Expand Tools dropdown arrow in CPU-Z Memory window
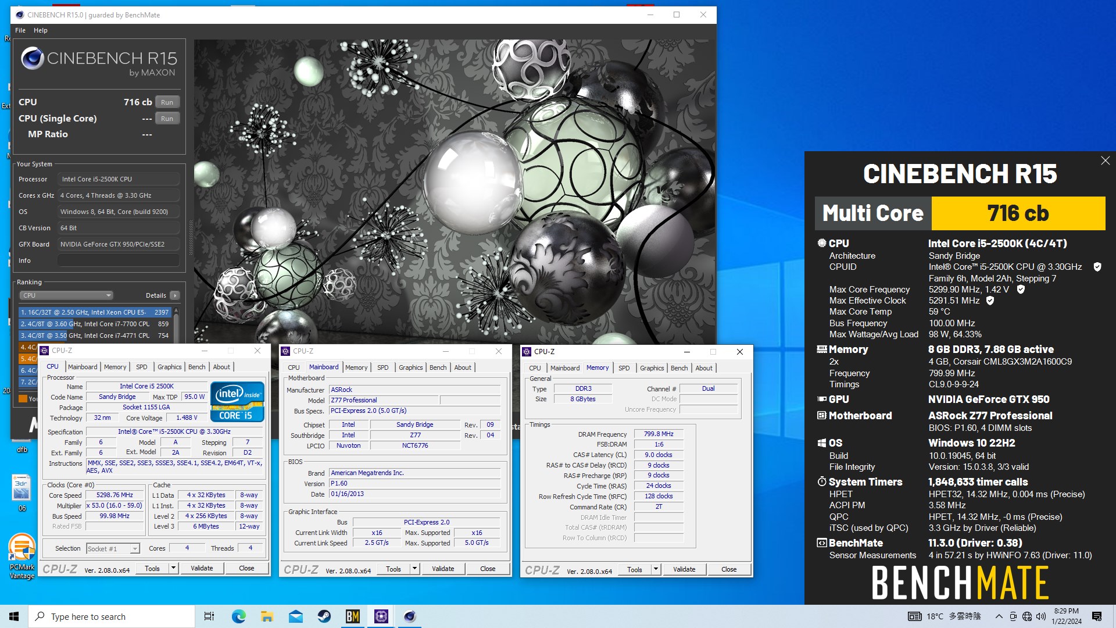 [656, 569]
